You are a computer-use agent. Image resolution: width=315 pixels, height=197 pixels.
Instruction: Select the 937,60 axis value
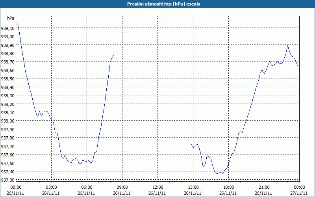[7, 155]
